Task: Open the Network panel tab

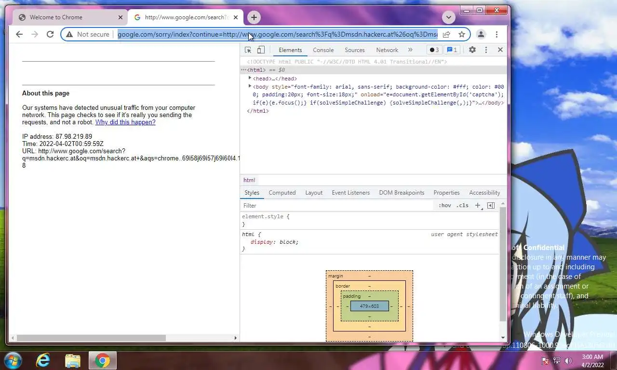Action: point(387,50)
